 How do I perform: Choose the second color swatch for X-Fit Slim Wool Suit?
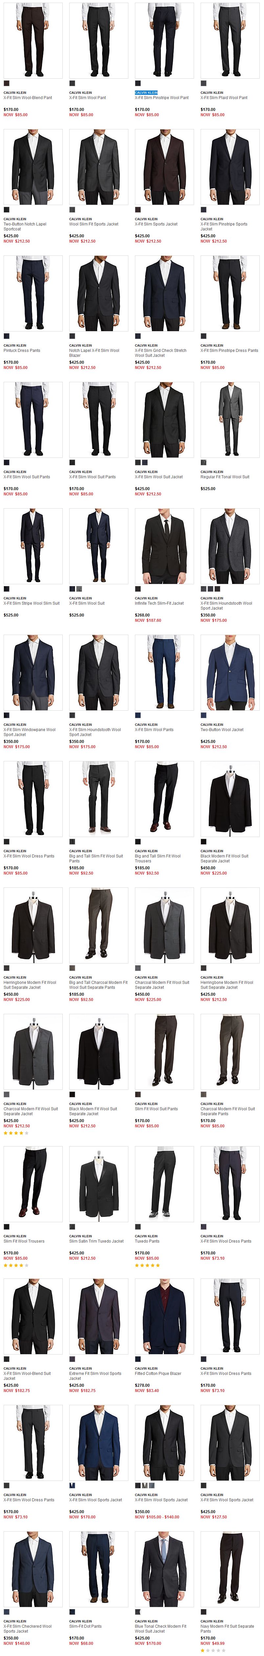79,589
